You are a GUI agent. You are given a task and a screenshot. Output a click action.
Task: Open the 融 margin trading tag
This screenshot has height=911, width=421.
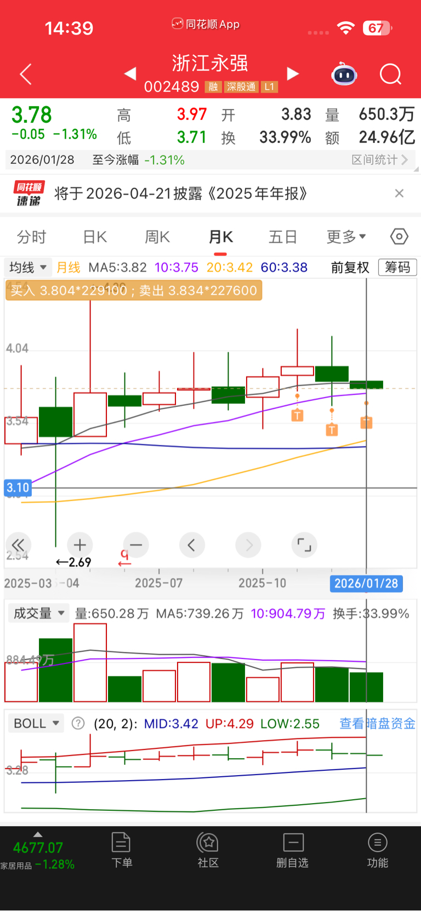213,87
